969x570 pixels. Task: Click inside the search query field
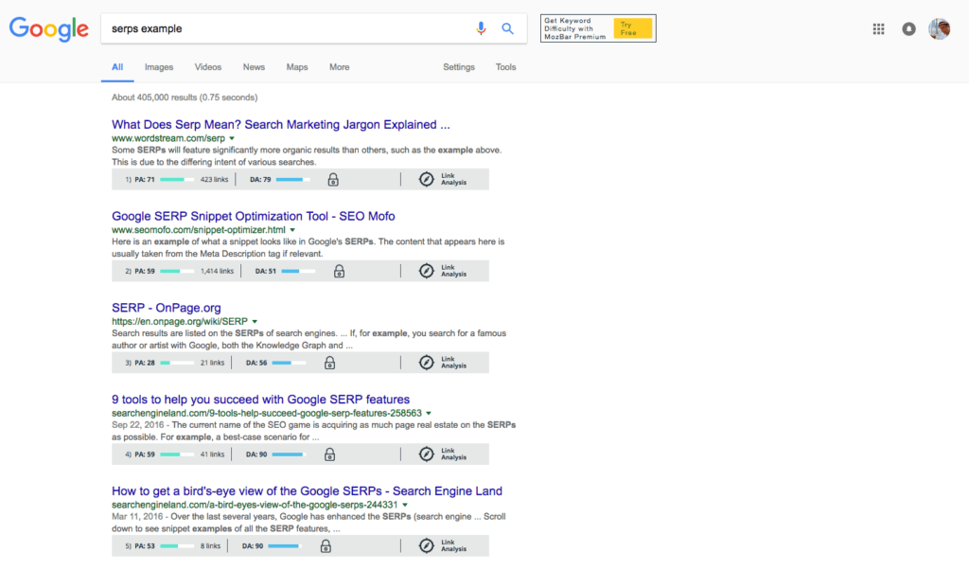click(x=284, y=28)
